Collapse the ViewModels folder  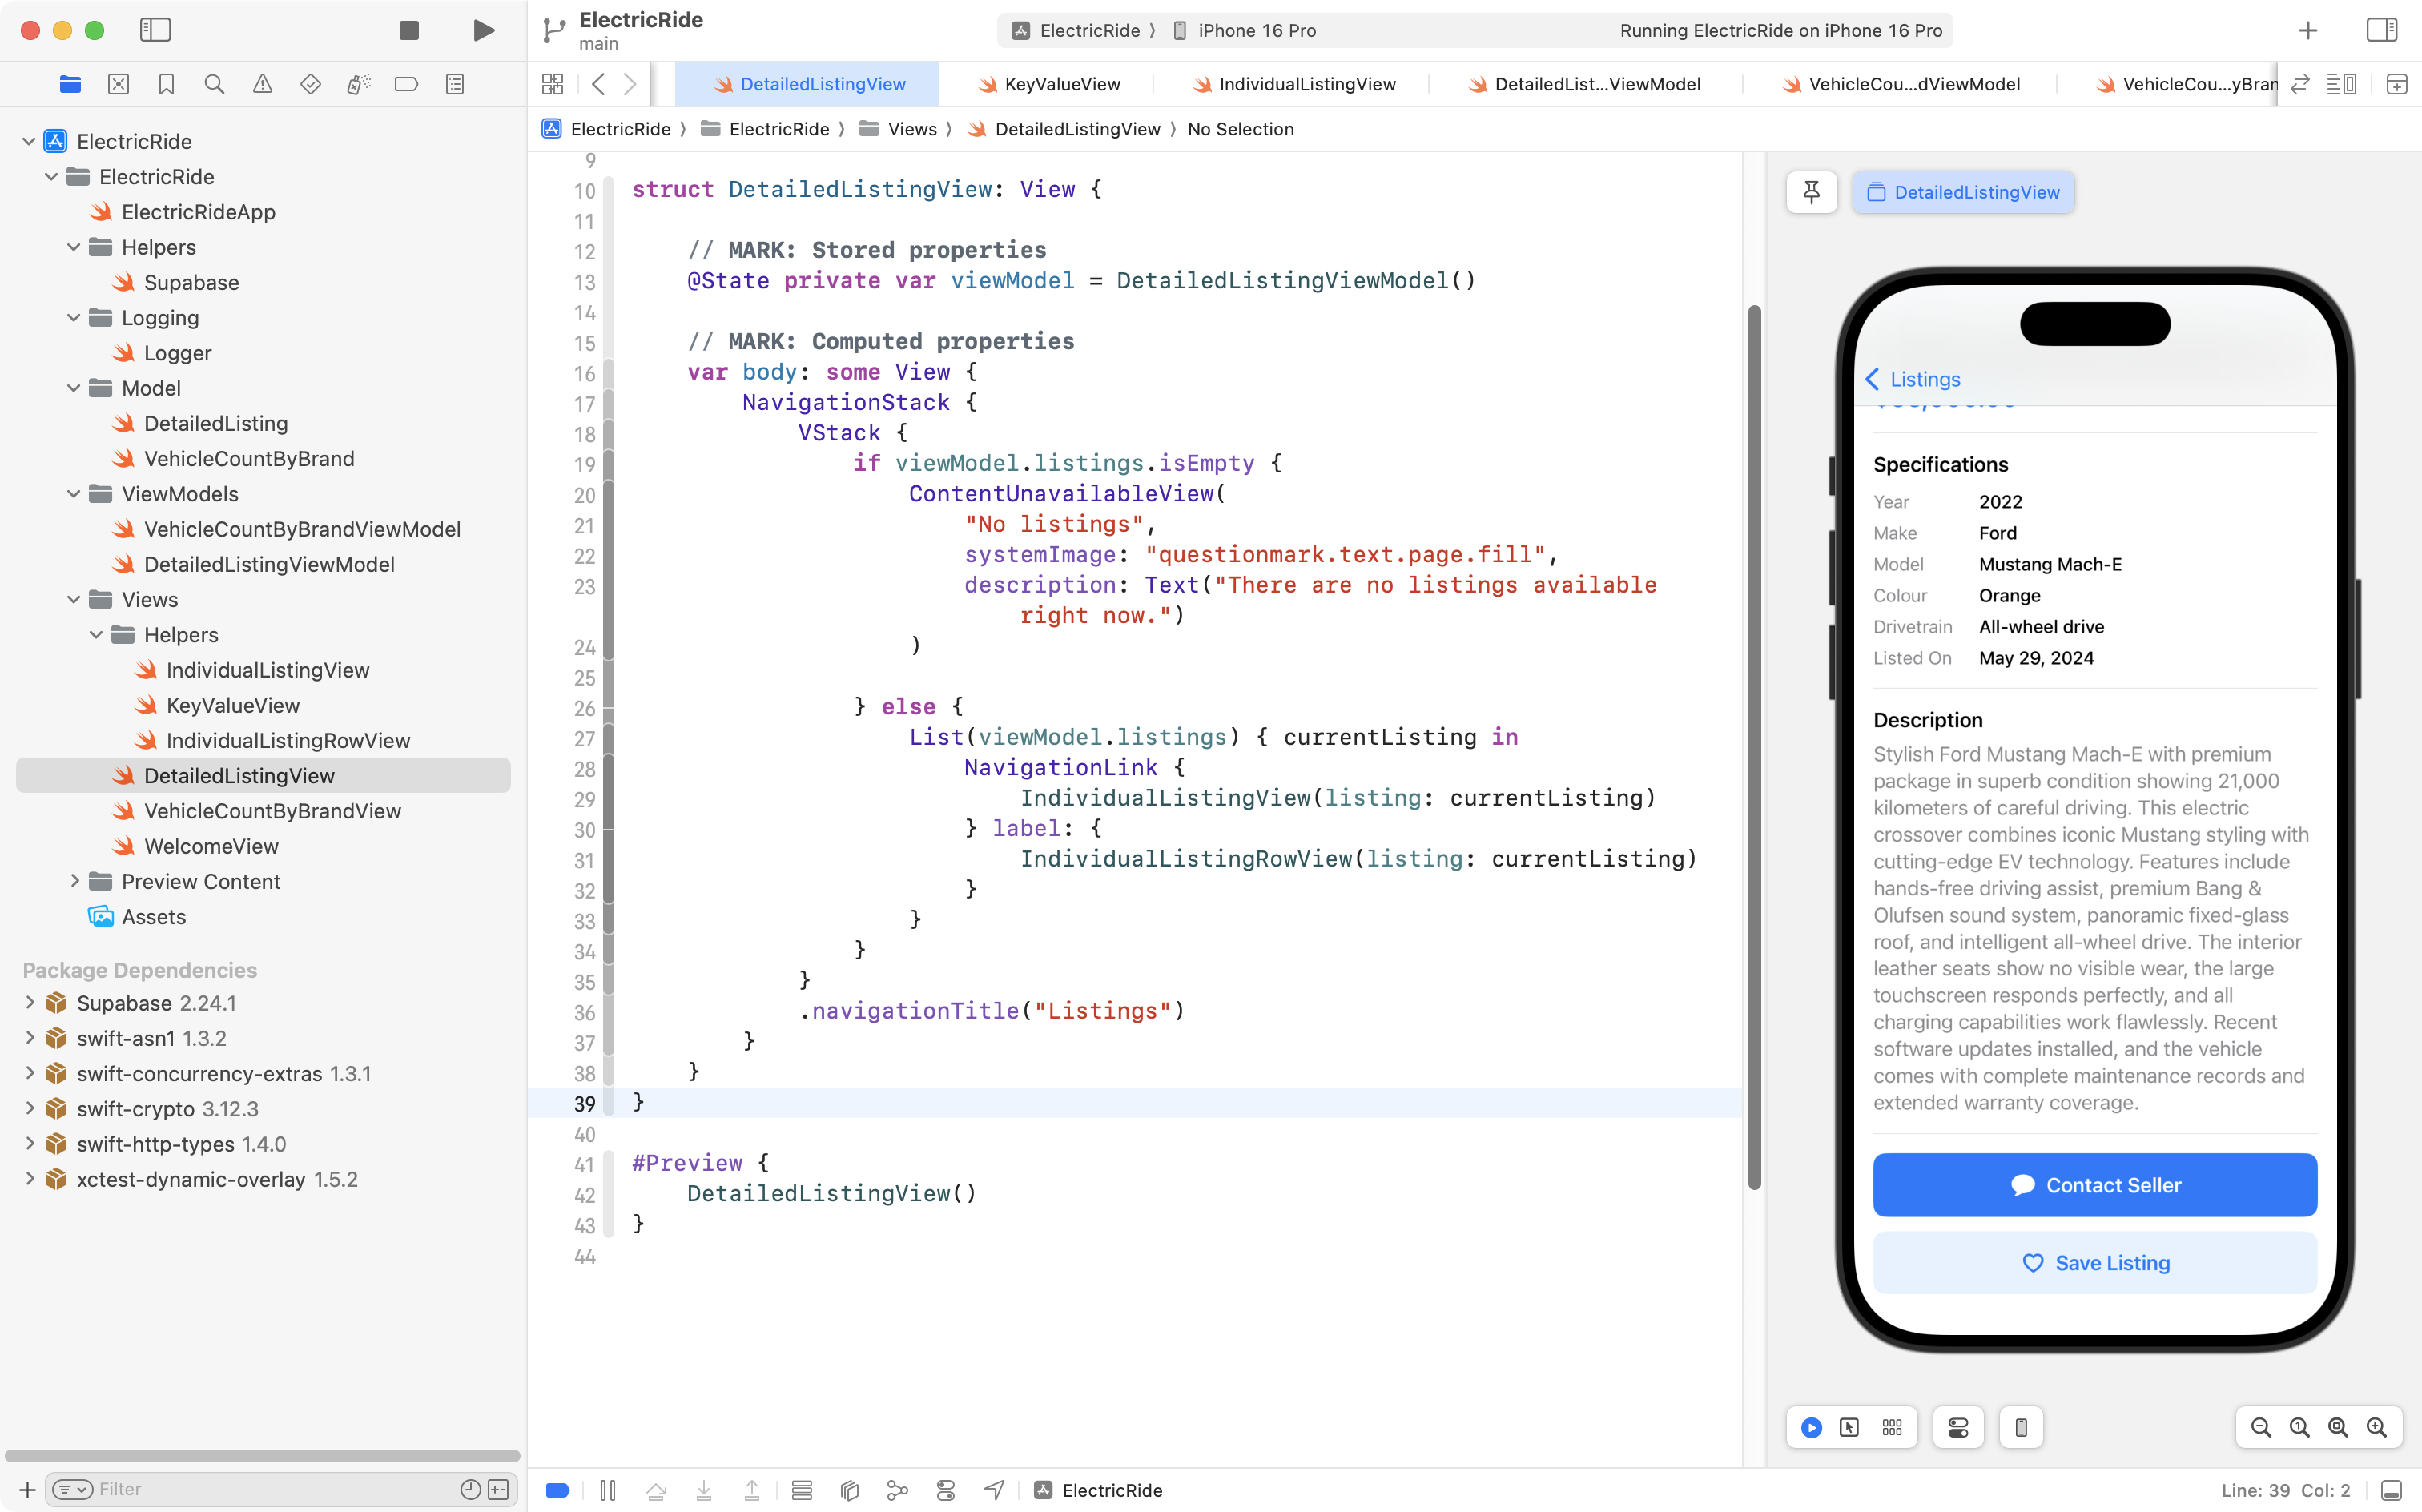(x=74, y=494)
